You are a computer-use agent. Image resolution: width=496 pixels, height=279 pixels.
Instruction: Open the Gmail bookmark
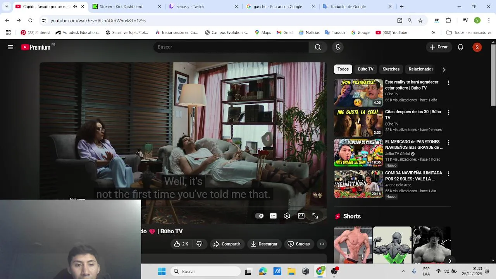click(x=285, y=33)
